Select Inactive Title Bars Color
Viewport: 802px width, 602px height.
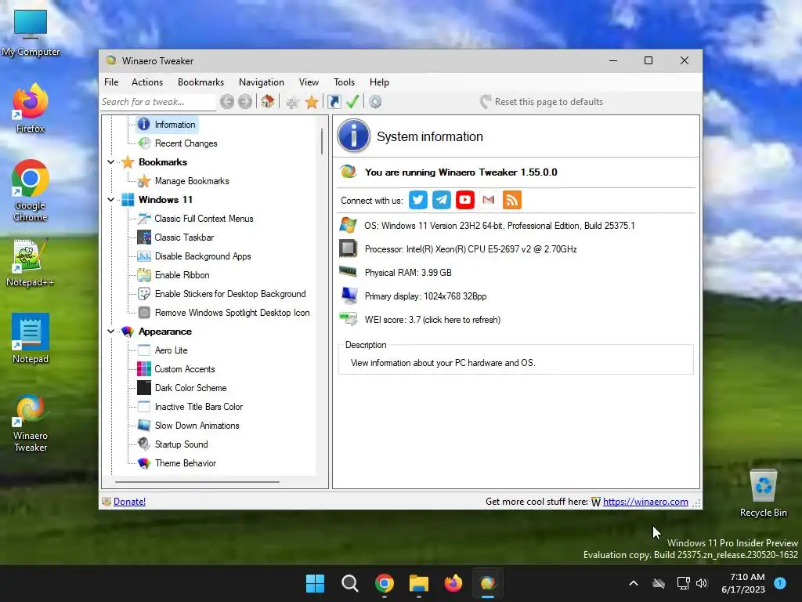(199, 407)
